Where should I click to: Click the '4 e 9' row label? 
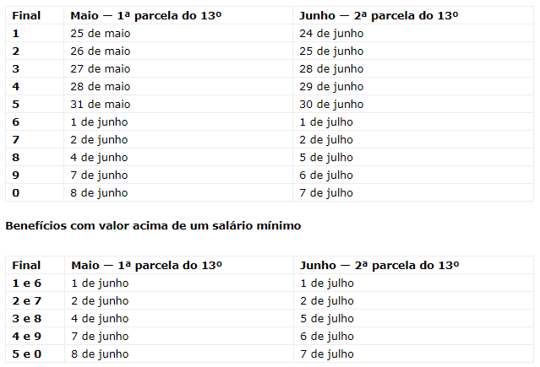tap(27, 336)
